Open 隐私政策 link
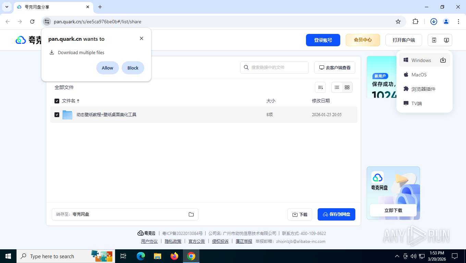The image size is (466, 263). pyautogui.click(x=173, y=241)
